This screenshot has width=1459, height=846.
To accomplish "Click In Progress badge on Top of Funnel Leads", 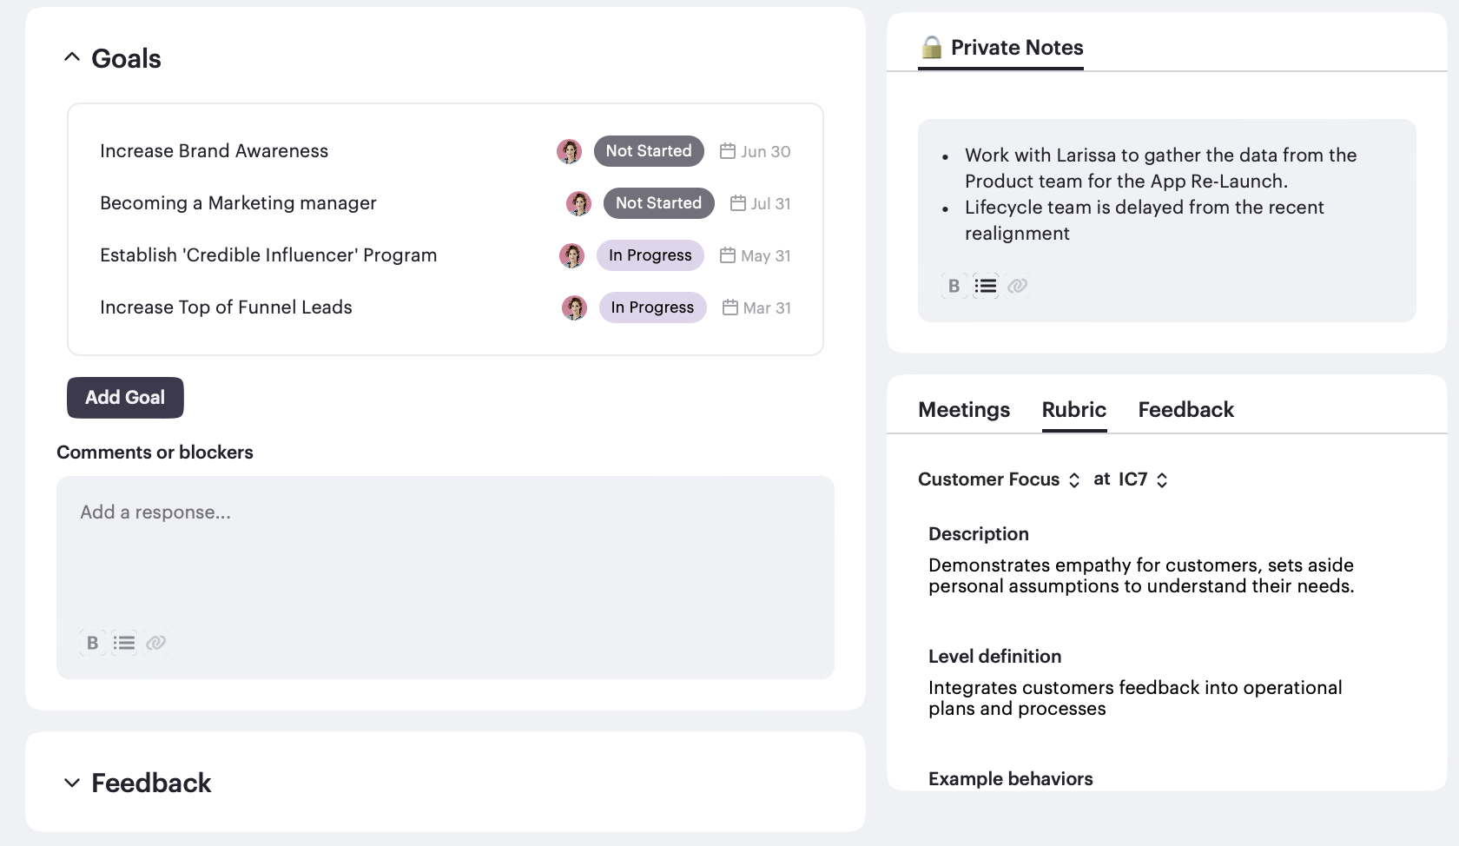I will 652,307.
